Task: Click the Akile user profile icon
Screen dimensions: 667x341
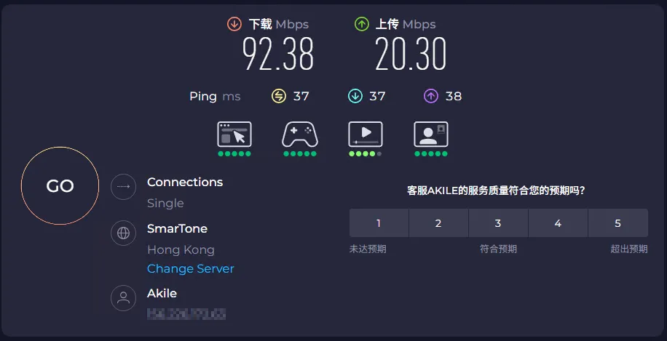Action: [124, 298]
